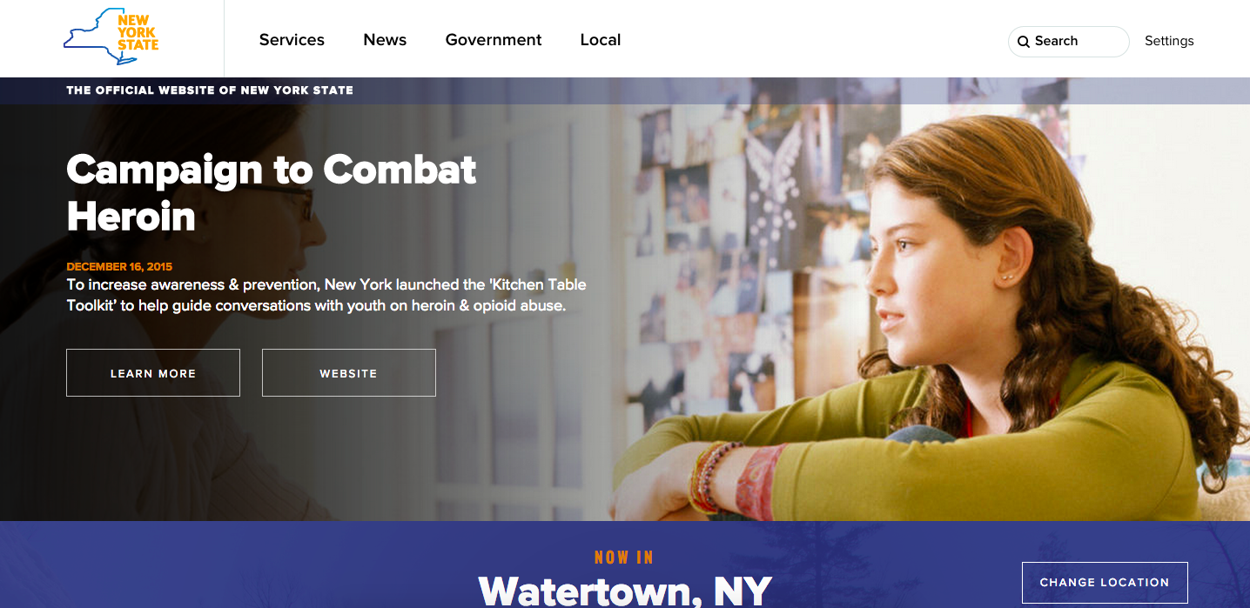
Task: Click the orange NOW IN label
Action: point(624,558)
